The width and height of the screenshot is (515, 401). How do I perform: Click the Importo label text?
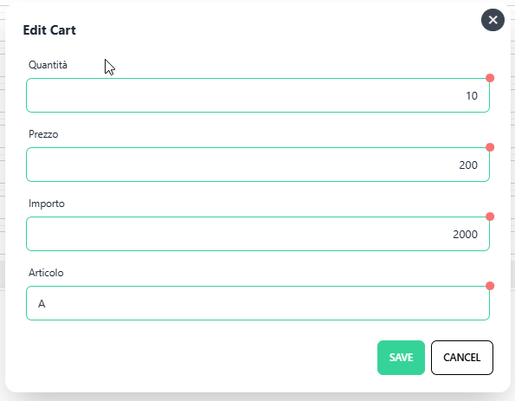pos(47,204)
